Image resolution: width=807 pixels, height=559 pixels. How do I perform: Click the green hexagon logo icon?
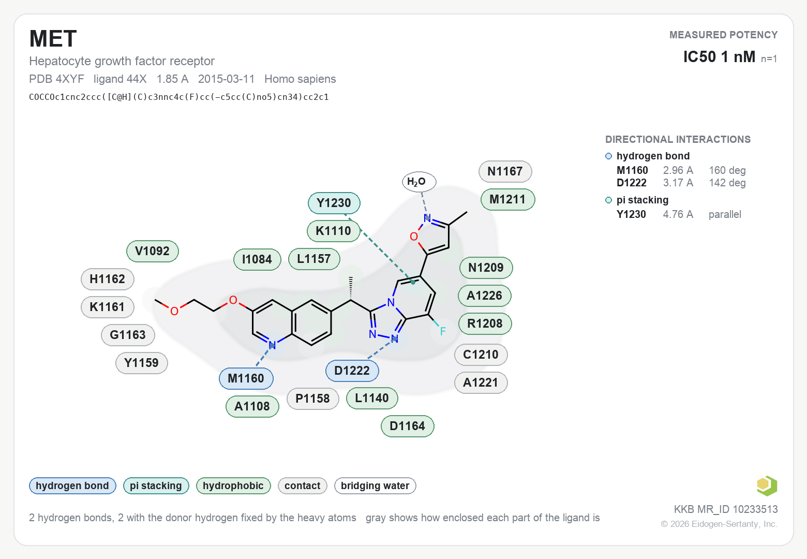pos(767,486)
